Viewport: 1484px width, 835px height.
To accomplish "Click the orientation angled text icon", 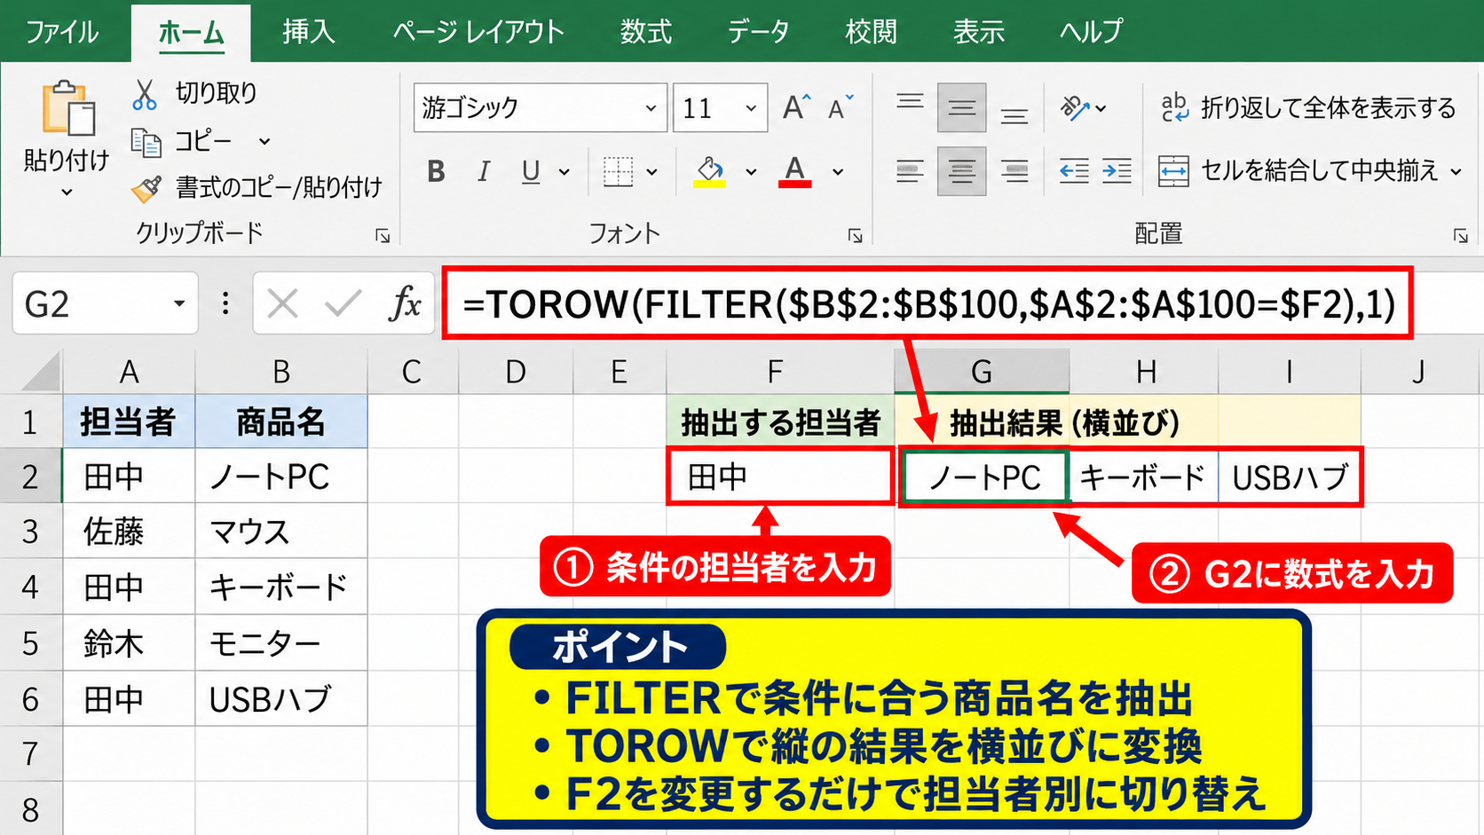I will 1074,108.
